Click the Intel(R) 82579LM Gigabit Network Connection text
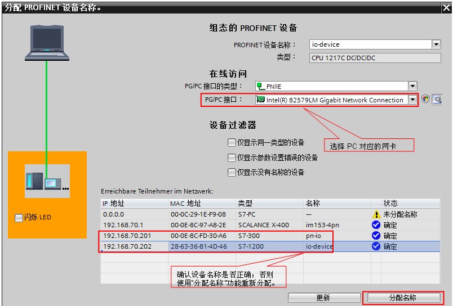Image resolution: width=453 pixels, height=306 pixels. tap(335, 100)
